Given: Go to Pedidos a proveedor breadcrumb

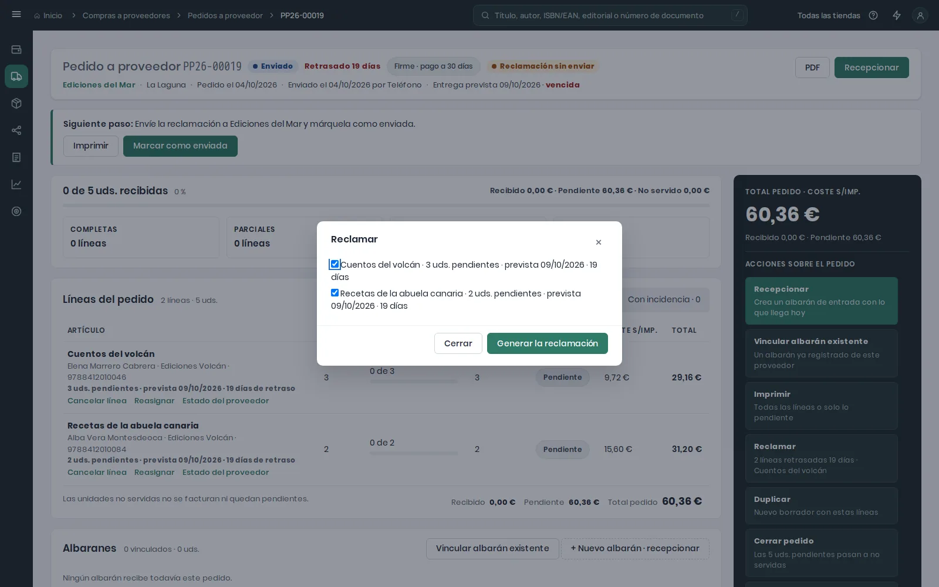Looking at the screenshot, I should 225,15.
